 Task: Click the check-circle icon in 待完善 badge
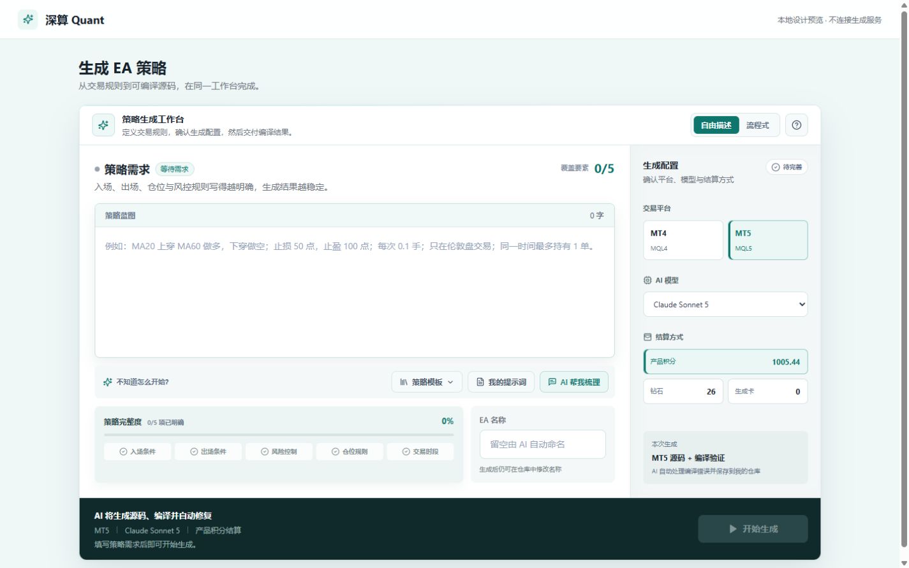(x=776, y=167)
